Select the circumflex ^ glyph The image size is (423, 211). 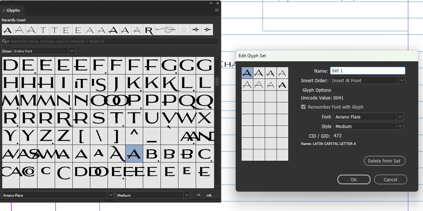click(134, 136)
